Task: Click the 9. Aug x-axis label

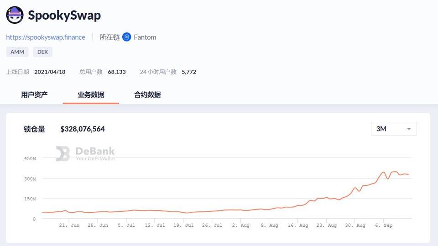Action: click(x=269, y=225)
